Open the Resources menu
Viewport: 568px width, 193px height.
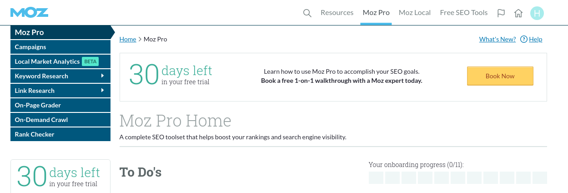(337, 13)
